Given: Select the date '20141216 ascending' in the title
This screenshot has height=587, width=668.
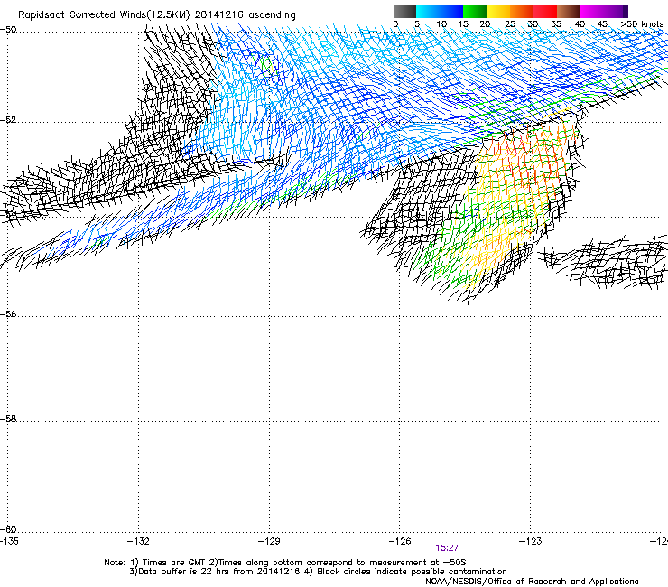Looking at the screenshot, I should 245,15.
